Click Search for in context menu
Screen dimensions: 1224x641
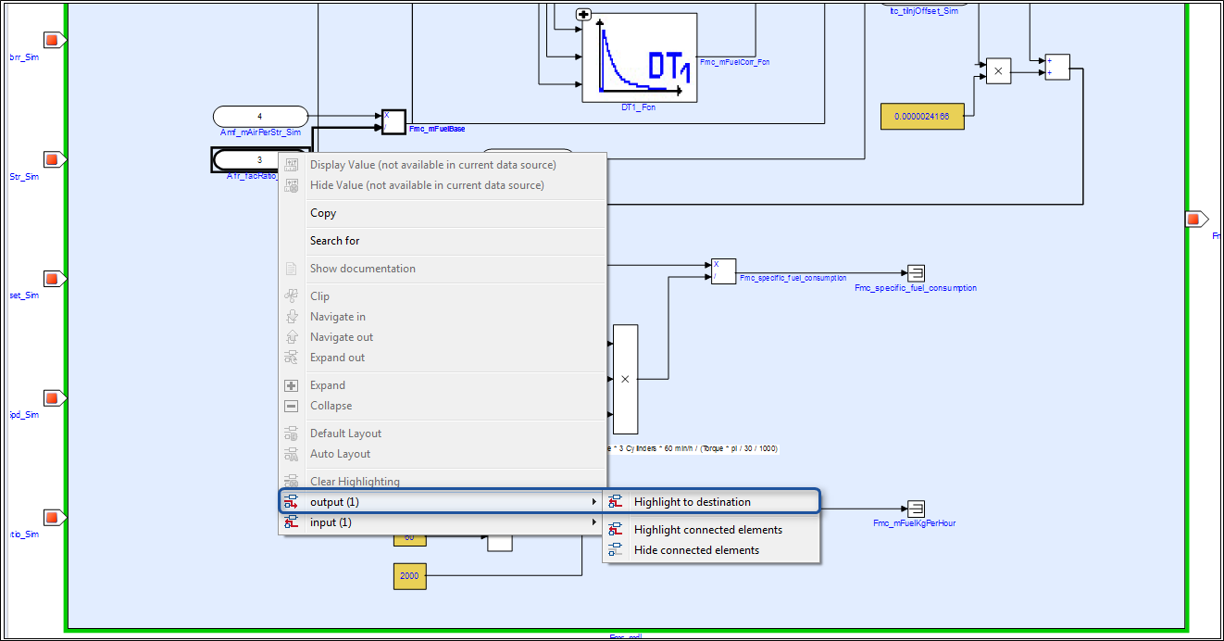[334, 241]
